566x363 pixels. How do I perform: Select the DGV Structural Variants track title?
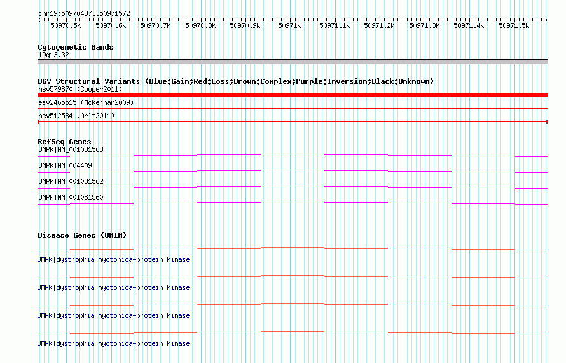click(236, 81)
